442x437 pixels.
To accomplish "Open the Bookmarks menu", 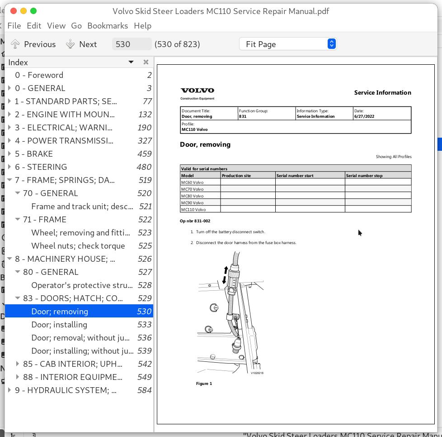I will [108, 26].
